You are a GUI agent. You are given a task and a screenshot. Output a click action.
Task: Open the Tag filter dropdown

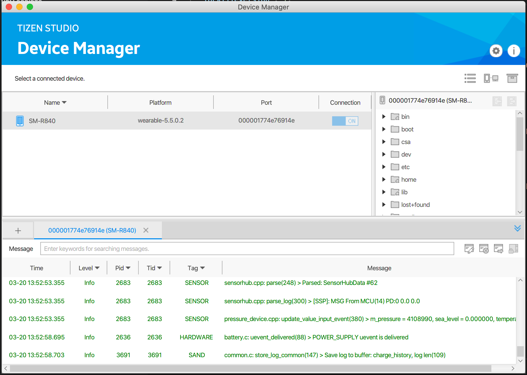point(196,268)
